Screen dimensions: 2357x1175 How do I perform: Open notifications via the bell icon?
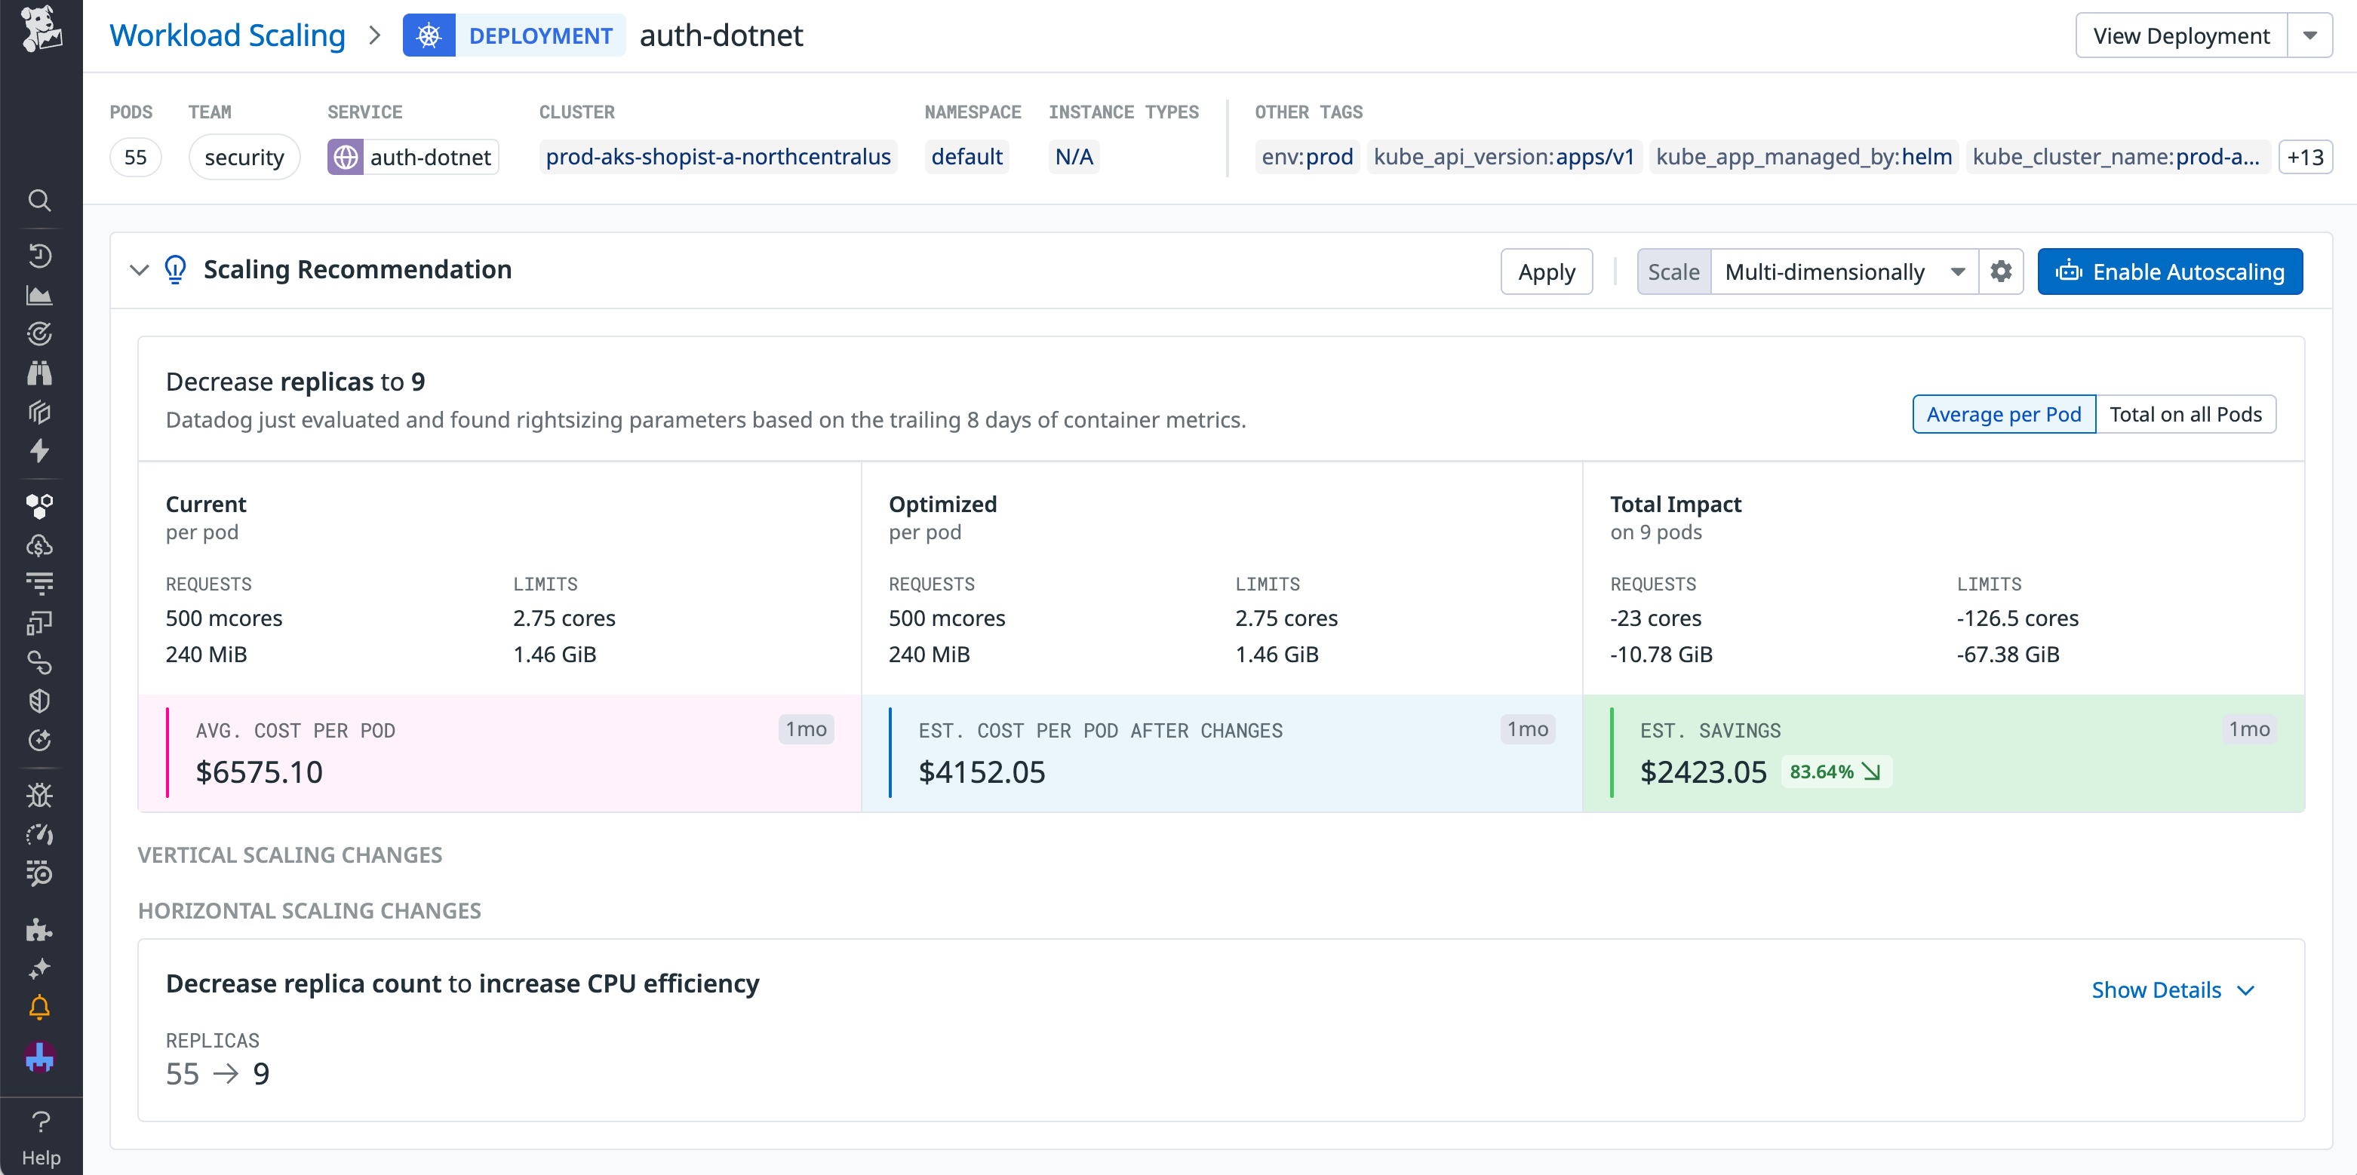coord(39,1008)
